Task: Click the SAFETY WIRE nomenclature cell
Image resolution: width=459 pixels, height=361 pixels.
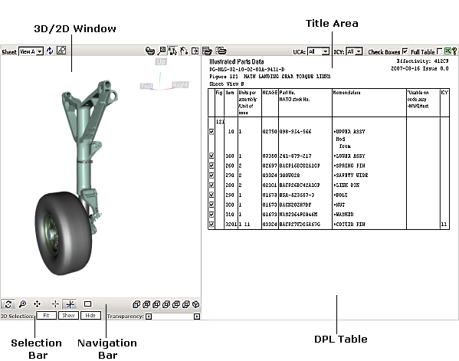Action: (x=351, y=176)
